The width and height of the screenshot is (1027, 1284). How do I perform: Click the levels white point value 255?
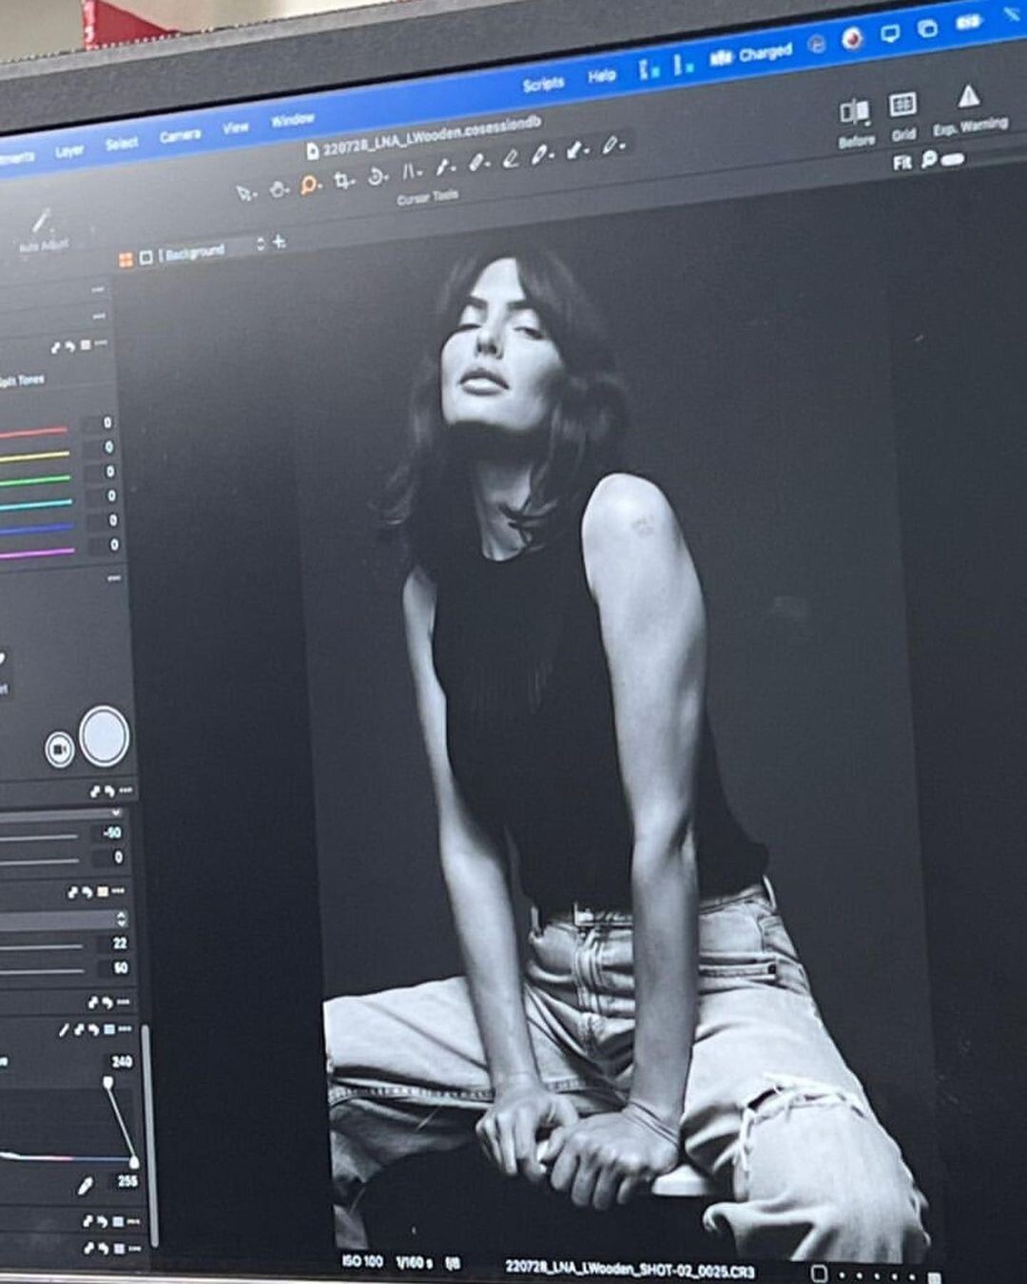pos(127,1181)
